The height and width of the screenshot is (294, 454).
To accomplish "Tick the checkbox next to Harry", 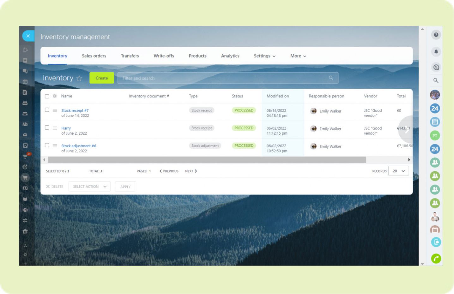I will pyautogui.click(x=47, y=128).
